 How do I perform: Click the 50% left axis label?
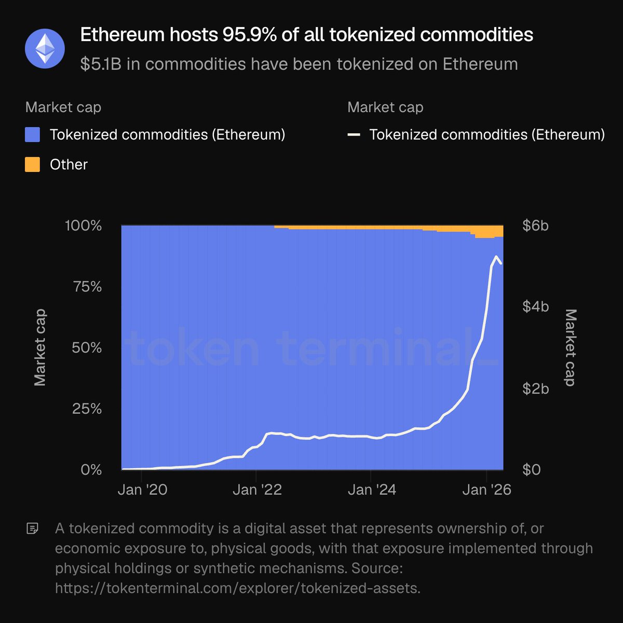(x=87, y=348)
